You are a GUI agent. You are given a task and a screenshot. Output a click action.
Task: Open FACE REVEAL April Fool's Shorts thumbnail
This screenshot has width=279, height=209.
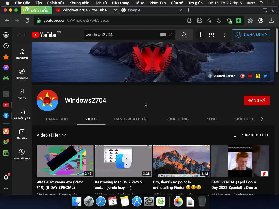coord(240,161)
